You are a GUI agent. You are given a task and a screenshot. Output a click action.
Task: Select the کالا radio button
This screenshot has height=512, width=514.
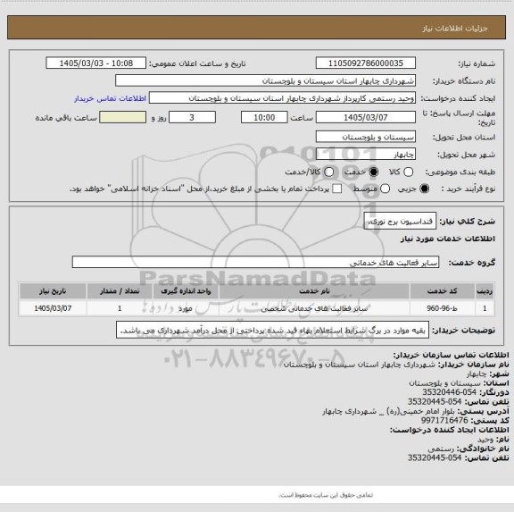click(408, 172)
